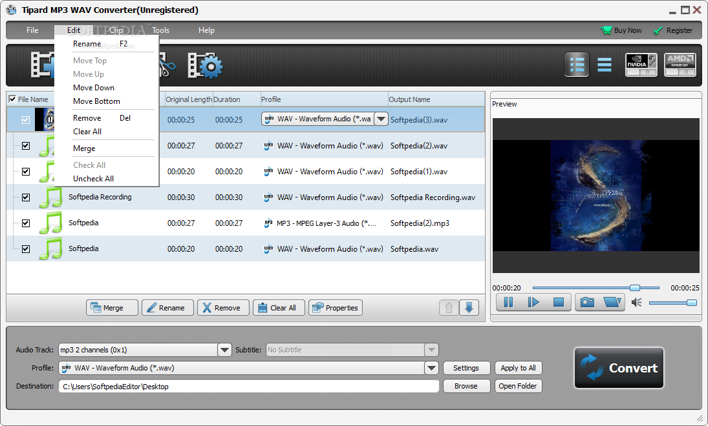708x426 pixels.
Task: Click the preview volume slider
Action: [x=673, y=303]
